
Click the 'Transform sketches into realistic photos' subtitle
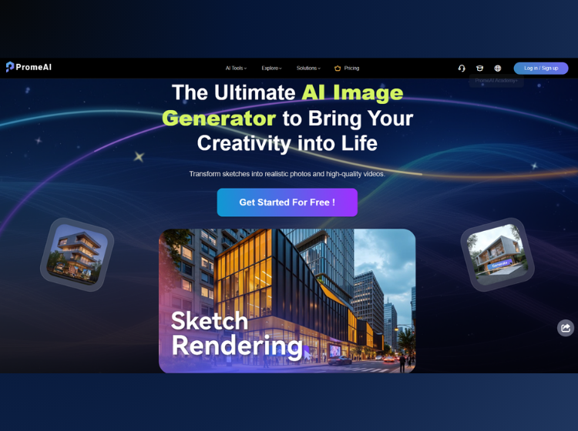287,174
